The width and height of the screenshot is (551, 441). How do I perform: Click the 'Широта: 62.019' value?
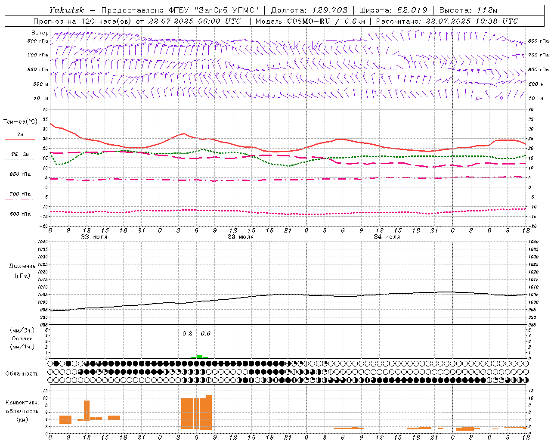393,10
